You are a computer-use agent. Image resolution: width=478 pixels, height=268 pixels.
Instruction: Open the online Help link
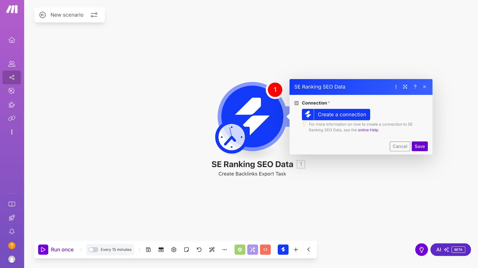[x=368, y=130]
